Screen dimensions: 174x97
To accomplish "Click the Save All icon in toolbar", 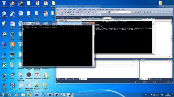I will coord(70,12).
